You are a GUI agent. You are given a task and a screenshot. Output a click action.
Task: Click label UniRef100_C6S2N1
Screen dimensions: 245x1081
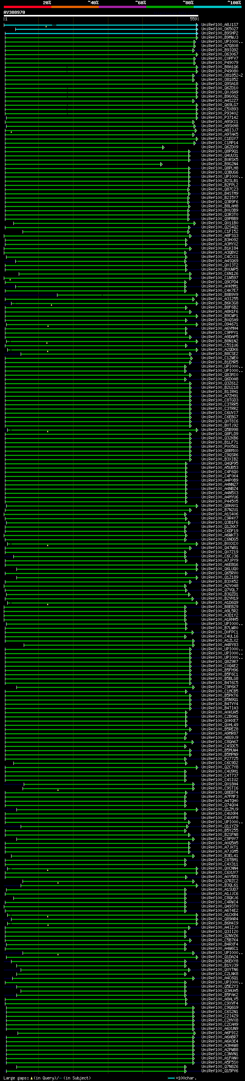(x=220, y=1012)
